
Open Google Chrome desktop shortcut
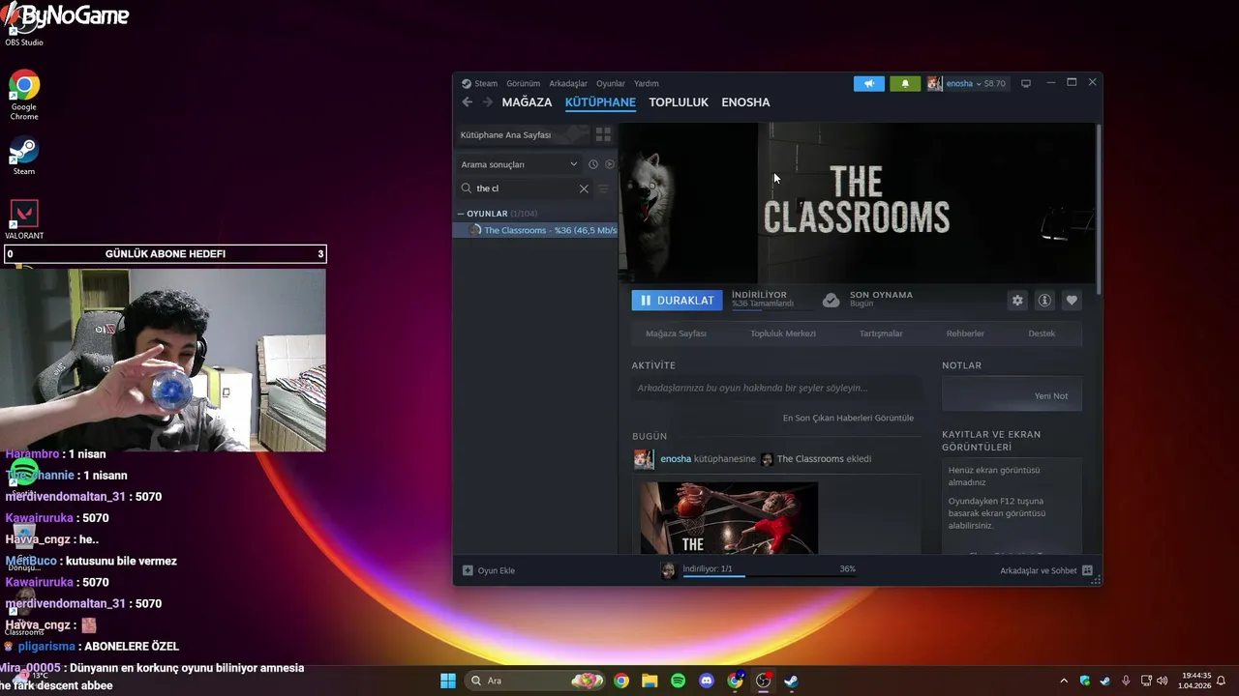point(24,95)
